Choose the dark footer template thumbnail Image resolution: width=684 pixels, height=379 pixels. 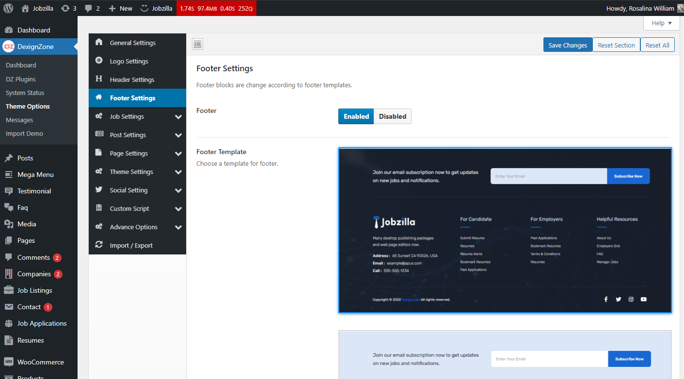click(x=505, y=230)
